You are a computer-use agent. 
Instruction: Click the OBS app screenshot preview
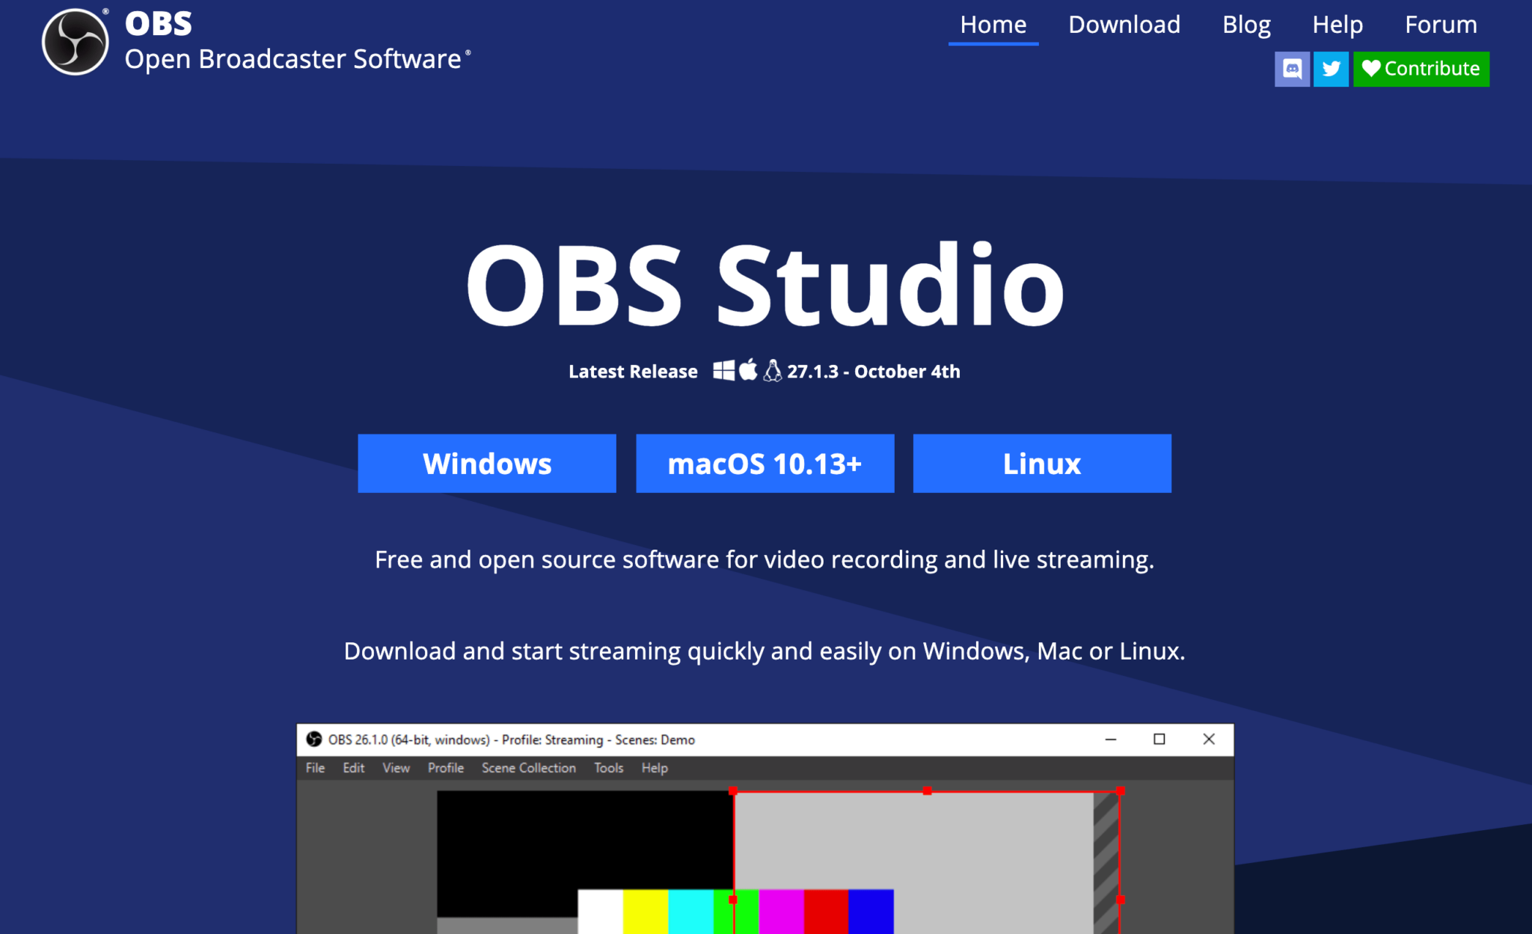point(765,852)
